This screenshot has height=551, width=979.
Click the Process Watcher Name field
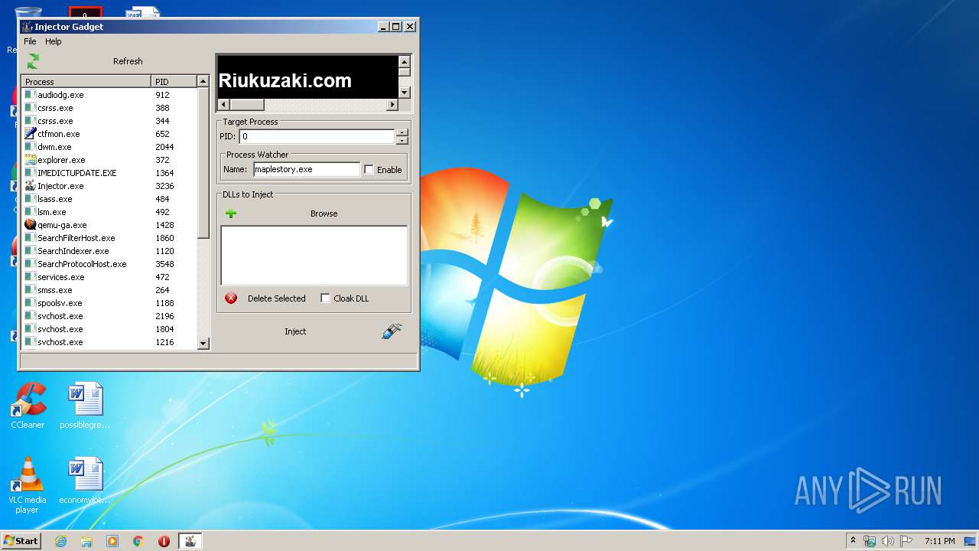pyautogui.click(x=306, y=170)
